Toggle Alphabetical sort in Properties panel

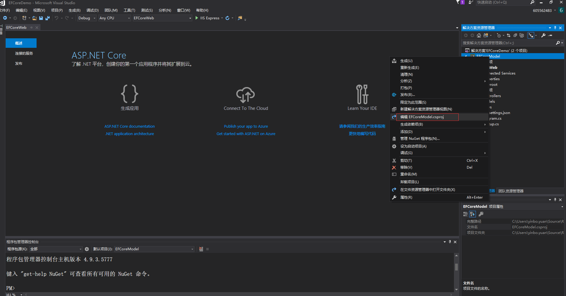tap(472, 214)
